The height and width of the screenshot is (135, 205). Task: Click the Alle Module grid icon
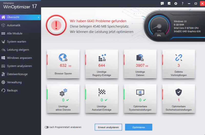click(3, 34)
